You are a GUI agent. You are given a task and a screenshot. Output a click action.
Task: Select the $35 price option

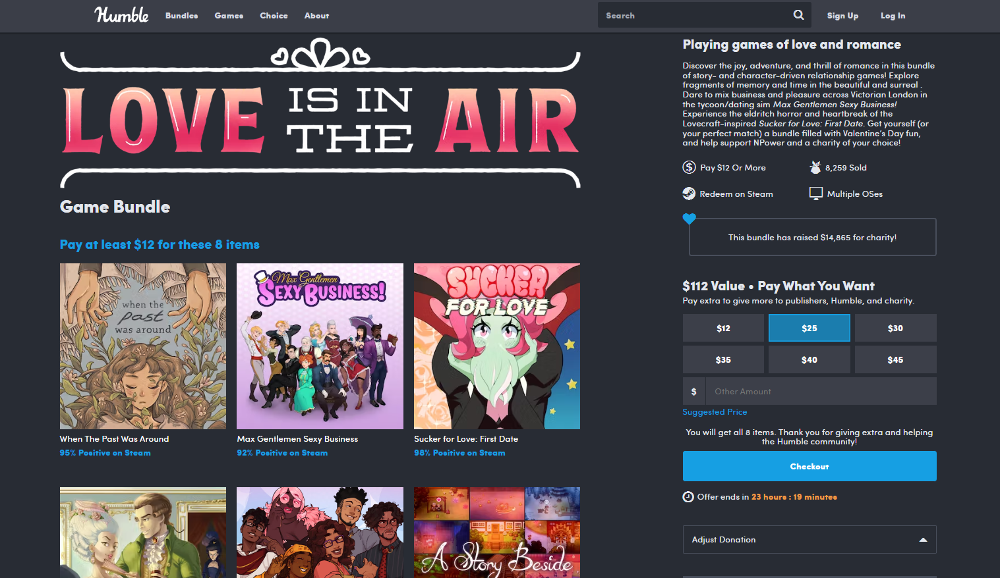[723, 359]
